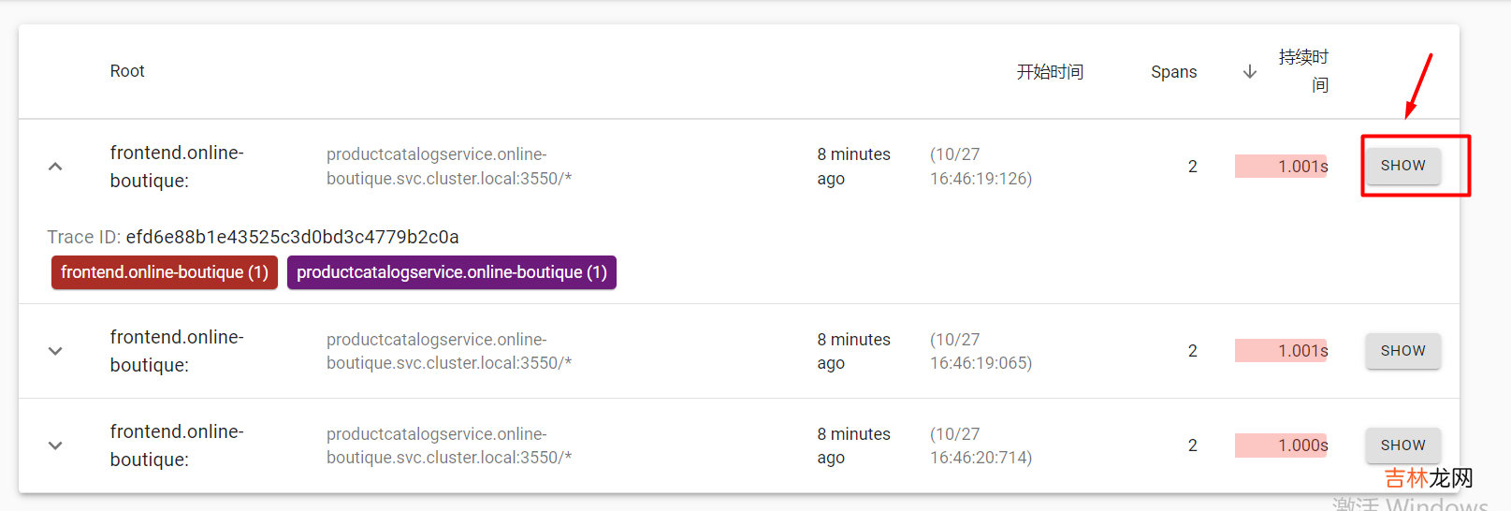Sort by the 开始时间 column header

[x=1050, y=72]
